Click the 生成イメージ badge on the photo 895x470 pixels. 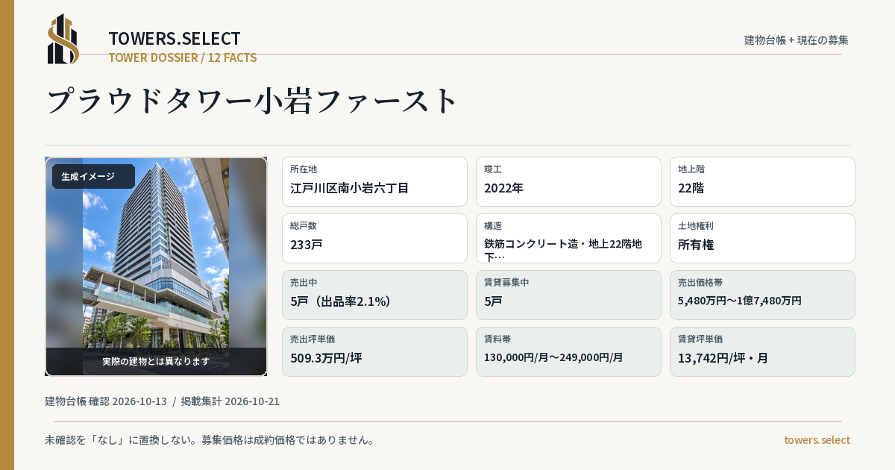tap(93, 177)
